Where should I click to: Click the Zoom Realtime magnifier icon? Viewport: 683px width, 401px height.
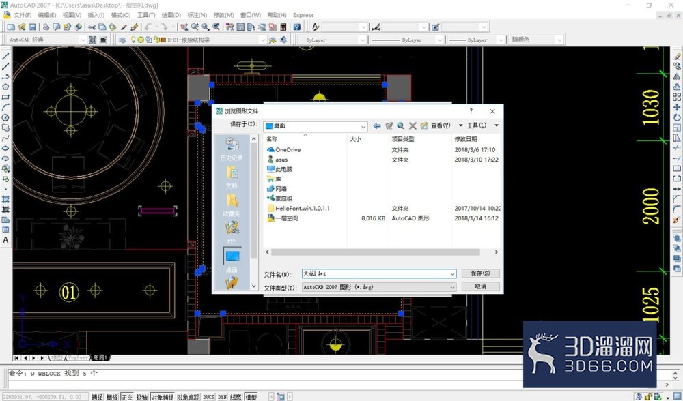click(x=195, y=27)
